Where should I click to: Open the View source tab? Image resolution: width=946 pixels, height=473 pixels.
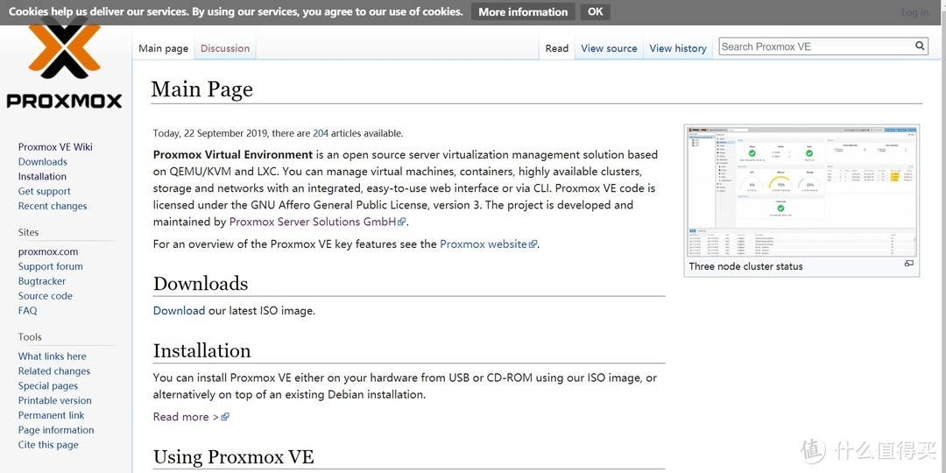609,48
